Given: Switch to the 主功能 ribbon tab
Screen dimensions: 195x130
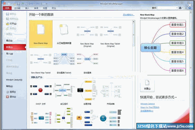Looking at the screenshot, I should (x=17, y=8).
